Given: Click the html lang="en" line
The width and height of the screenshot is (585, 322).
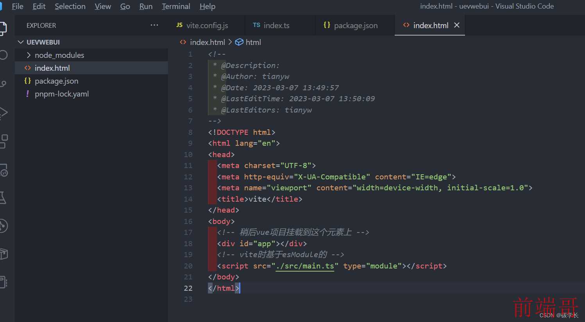Looking at the screenshot, I should (244, 143).
